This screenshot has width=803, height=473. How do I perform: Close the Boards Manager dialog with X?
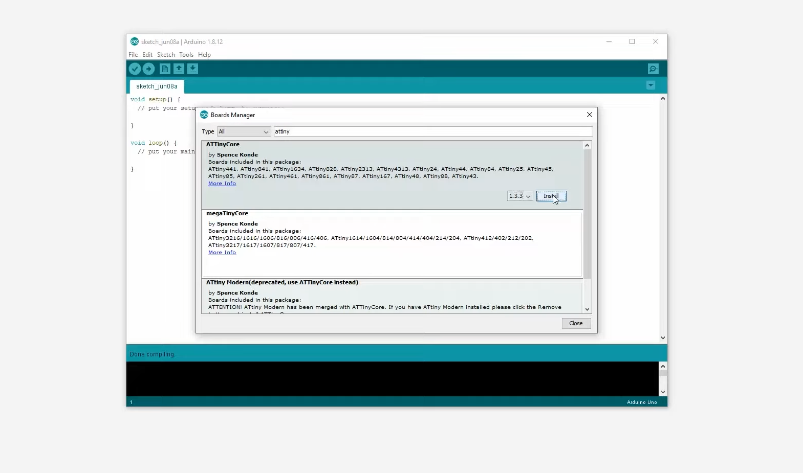click(589, 115)
